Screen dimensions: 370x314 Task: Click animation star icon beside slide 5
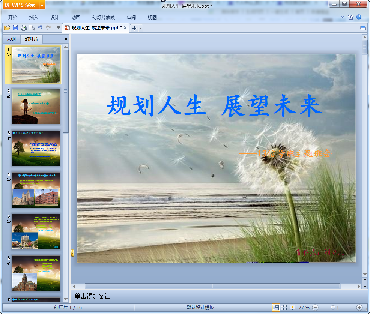pyautogui.click(x=9, y=221)
